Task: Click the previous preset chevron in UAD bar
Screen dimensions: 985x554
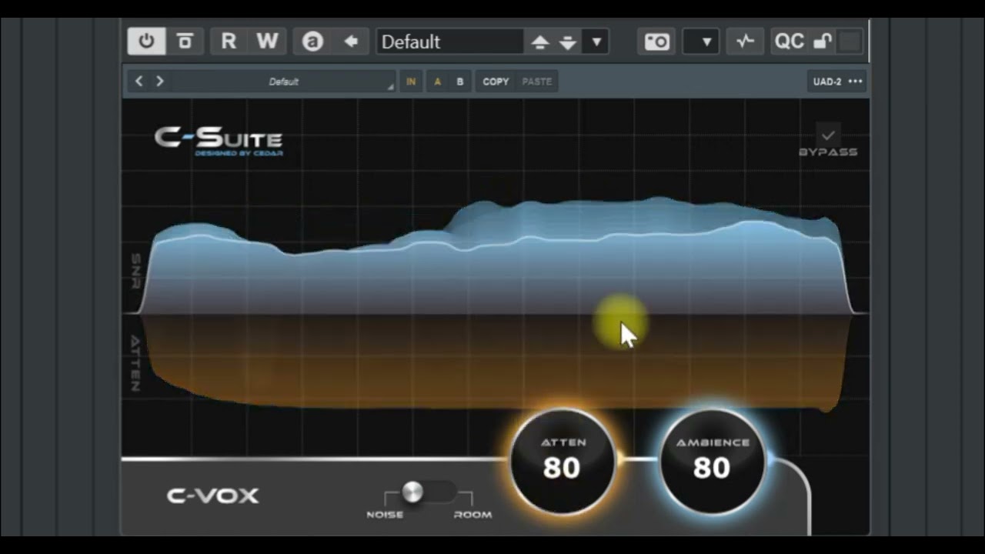Action: click(x=139, y=81)
